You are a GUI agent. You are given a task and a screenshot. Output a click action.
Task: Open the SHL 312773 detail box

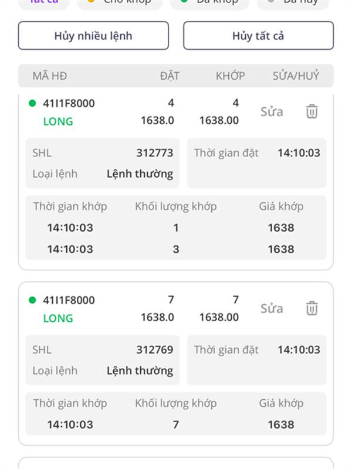102,164
